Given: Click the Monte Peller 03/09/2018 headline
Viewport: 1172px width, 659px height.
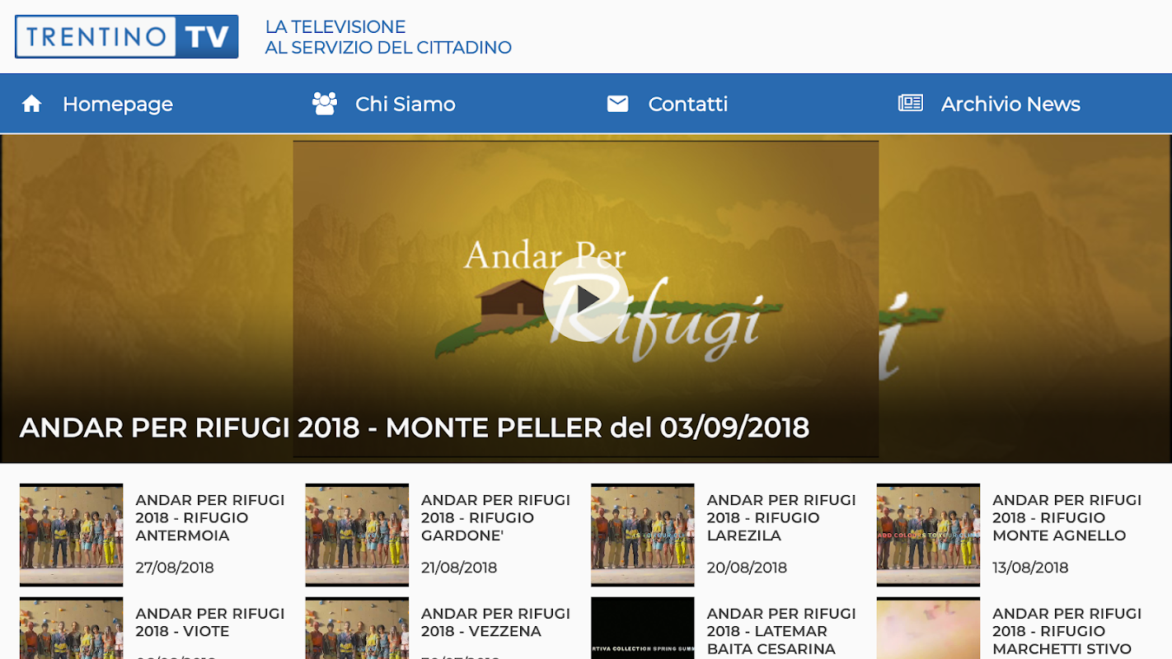Looking at the screenshot, I should click(415, 428).
